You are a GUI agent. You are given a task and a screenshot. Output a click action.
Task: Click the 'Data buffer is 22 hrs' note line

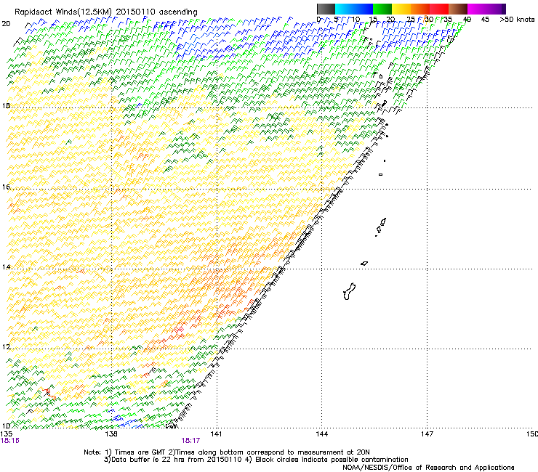pyautogui.click(x=256, y=460)
